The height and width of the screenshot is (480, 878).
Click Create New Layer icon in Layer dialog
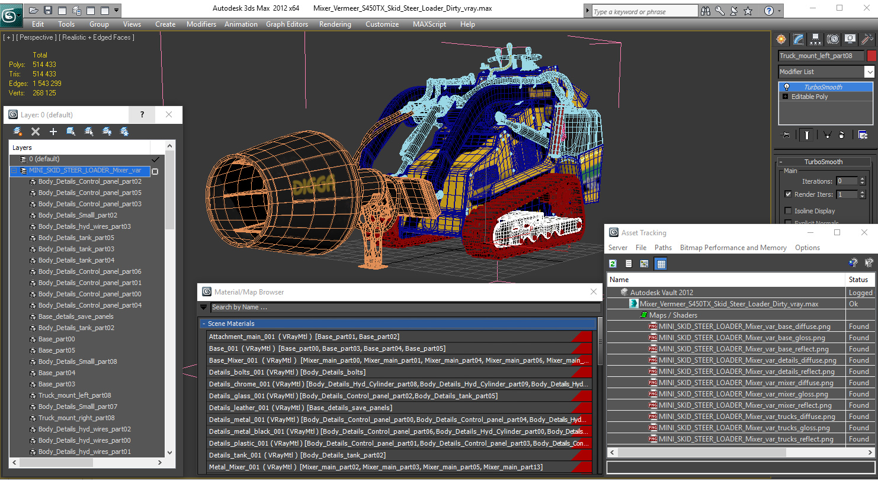[x=18, y=132]
